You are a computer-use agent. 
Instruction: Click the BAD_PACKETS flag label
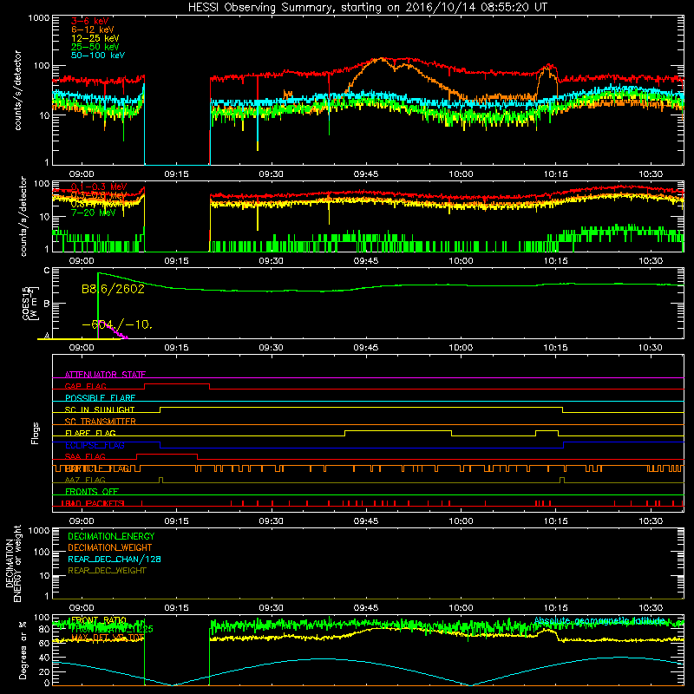click(x=93, y=503)
